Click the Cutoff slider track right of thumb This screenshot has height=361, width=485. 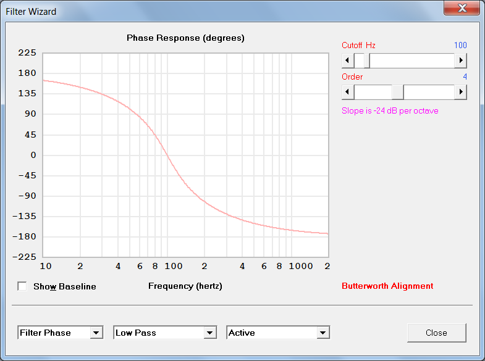tap(412, 60)
